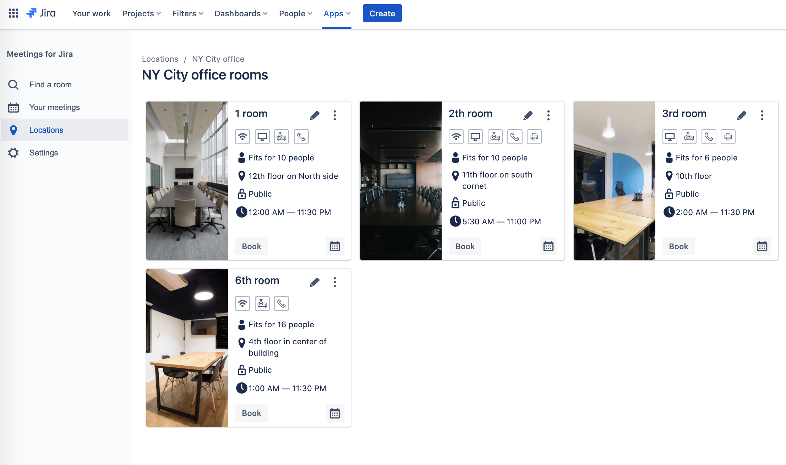Click the printer amenity icon on 2th room
The image size is (786, 465).
[x=534, y=137]
